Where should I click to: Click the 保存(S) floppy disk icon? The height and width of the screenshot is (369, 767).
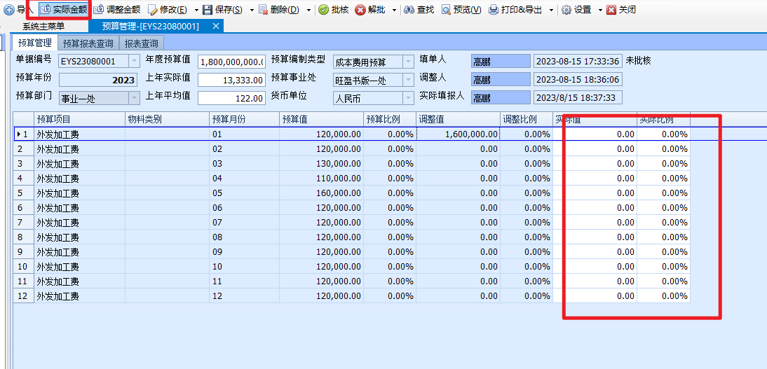(x=208, y=9)
